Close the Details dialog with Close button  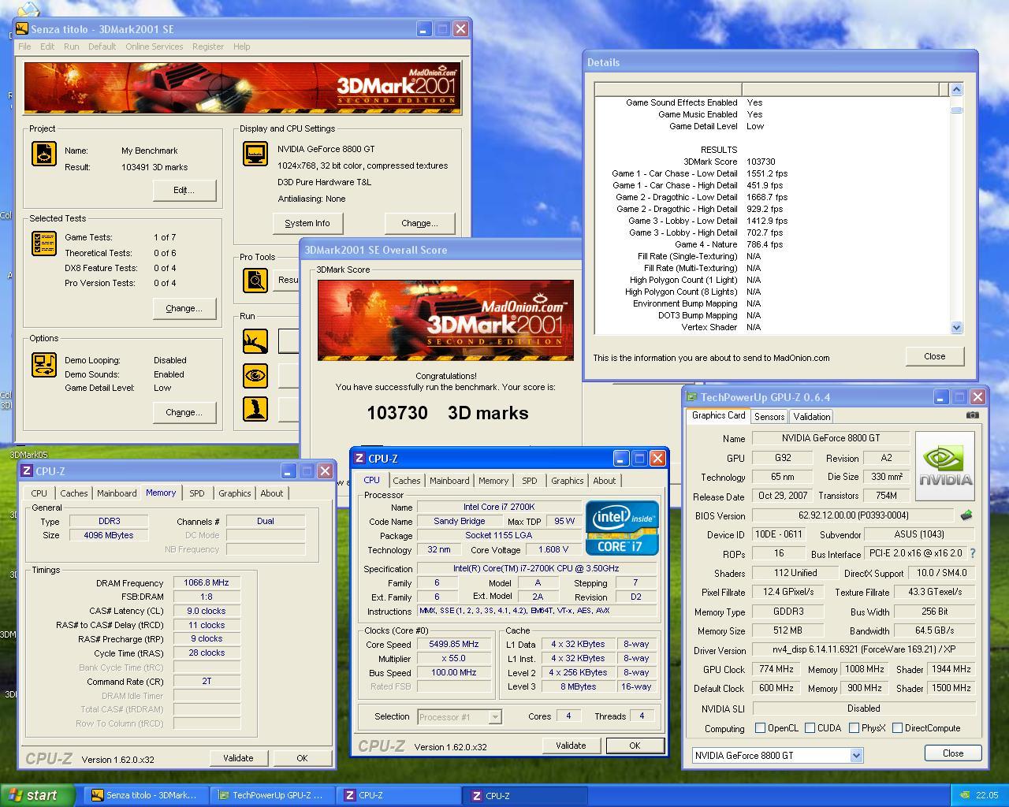coord(934,356)
